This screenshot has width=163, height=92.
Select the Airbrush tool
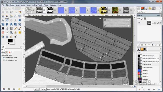tap(7, 32)
